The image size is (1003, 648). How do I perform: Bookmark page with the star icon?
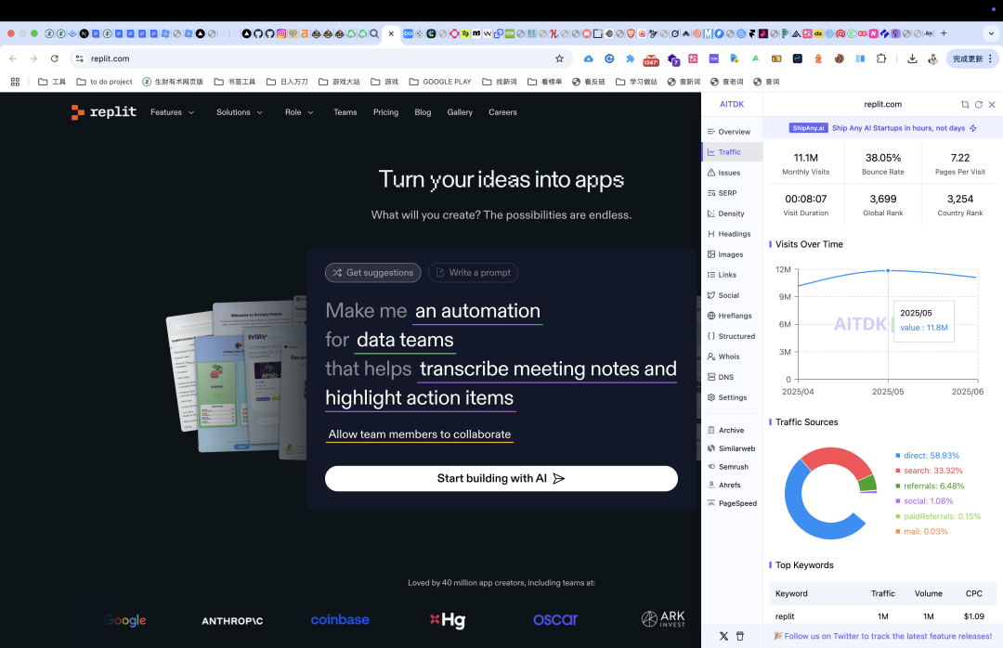tap(560, 58)
